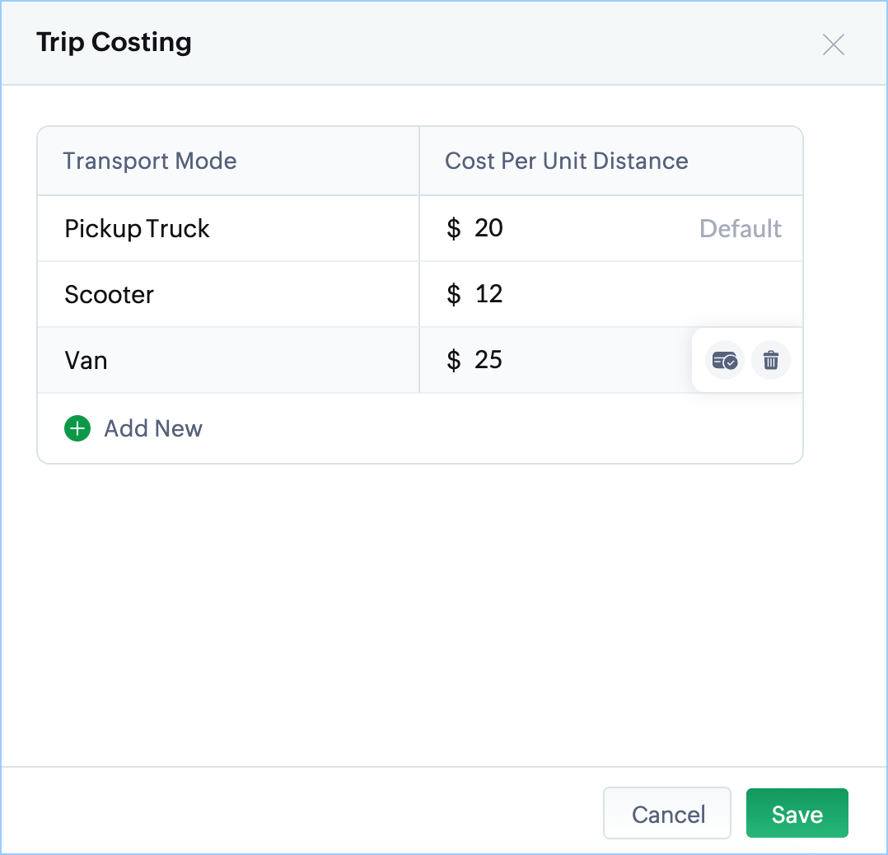
Task: Select the Pickup Truck transport mode cell
Action: point(137,228)
